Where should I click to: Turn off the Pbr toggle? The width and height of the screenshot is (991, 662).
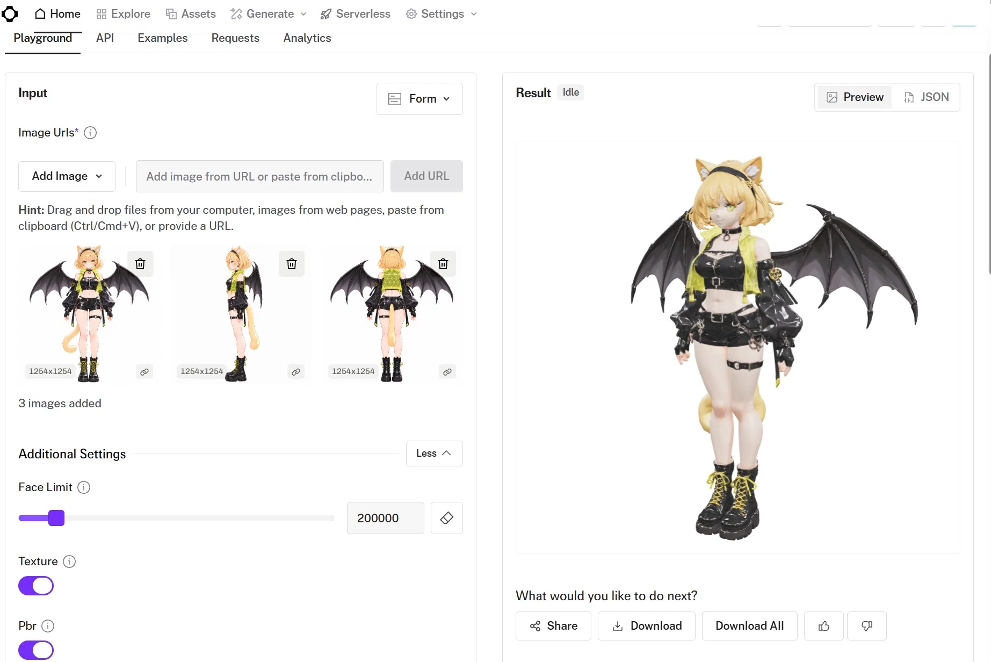pos(36,650)
